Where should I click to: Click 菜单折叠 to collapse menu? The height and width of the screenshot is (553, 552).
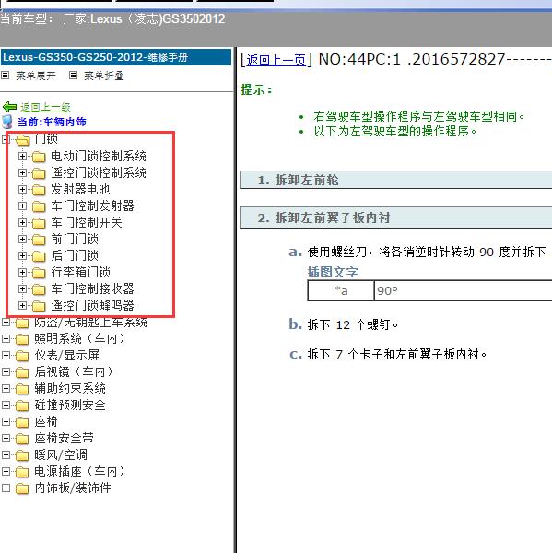click(x=104, y=76)
